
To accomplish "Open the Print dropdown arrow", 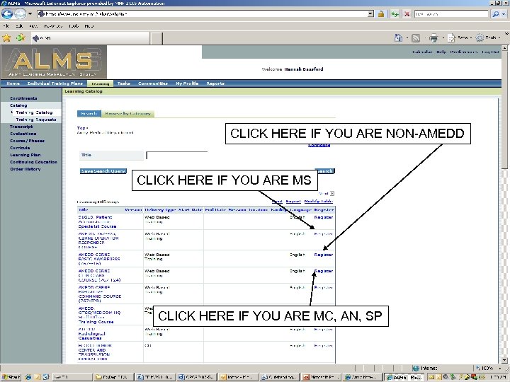I will pos(443,38).
